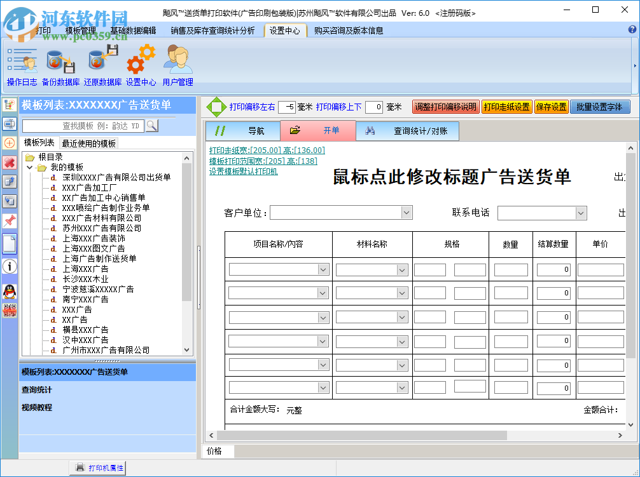Launch 还原数据库 restore database

(102, 65)
